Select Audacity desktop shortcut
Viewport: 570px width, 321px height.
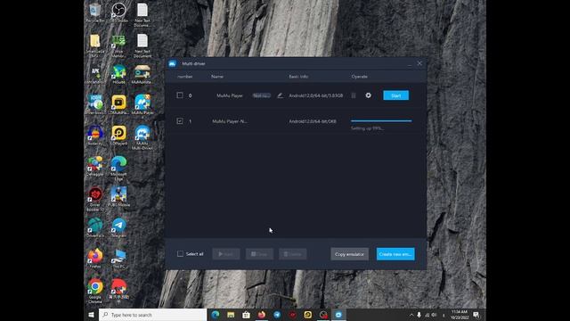point(95,135)
